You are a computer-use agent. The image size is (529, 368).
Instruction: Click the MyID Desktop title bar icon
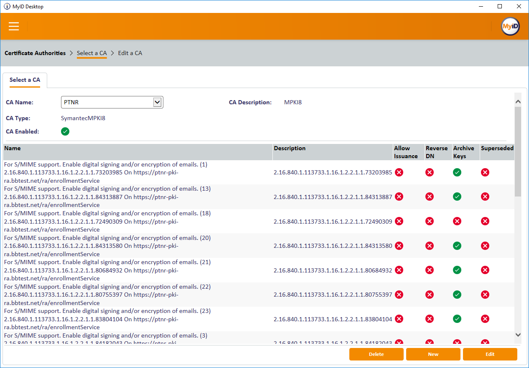pos(7,6)
